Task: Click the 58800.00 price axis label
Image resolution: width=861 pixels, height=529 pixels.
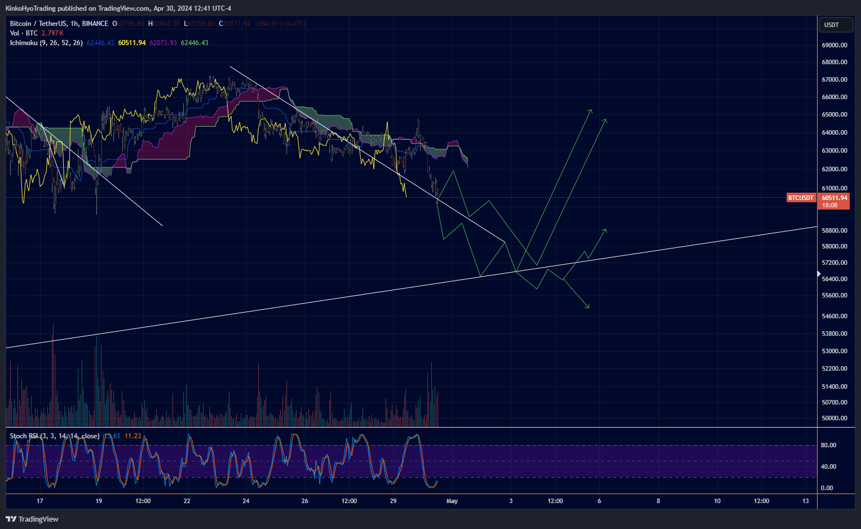Action: 834,230
